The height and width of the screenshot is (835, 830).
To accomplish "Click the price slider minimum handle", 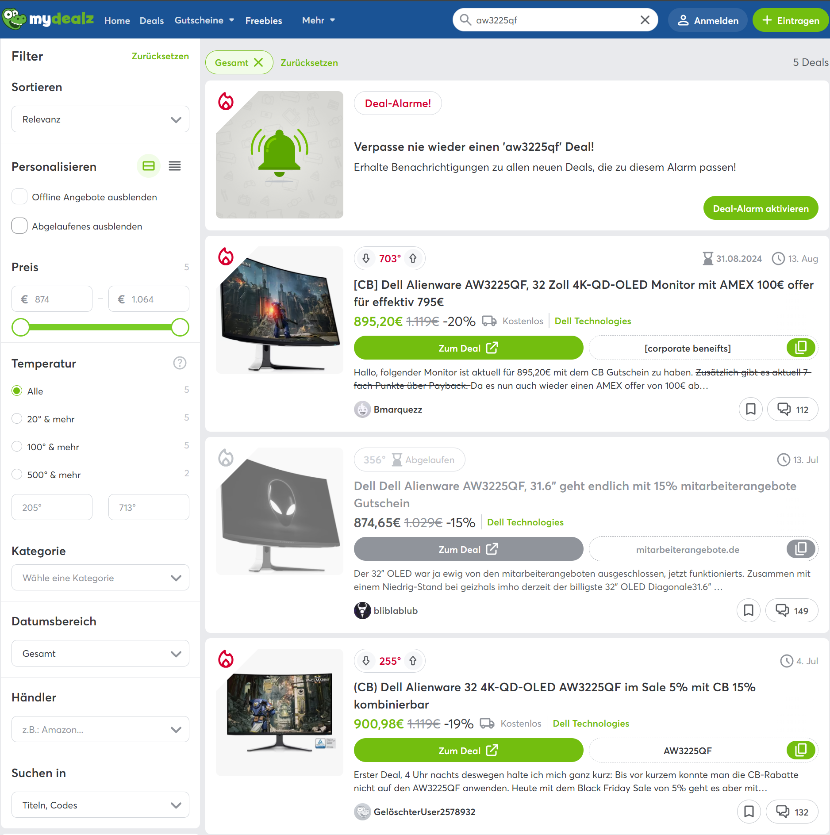I will pyautogui.click(x=21, y=327).
